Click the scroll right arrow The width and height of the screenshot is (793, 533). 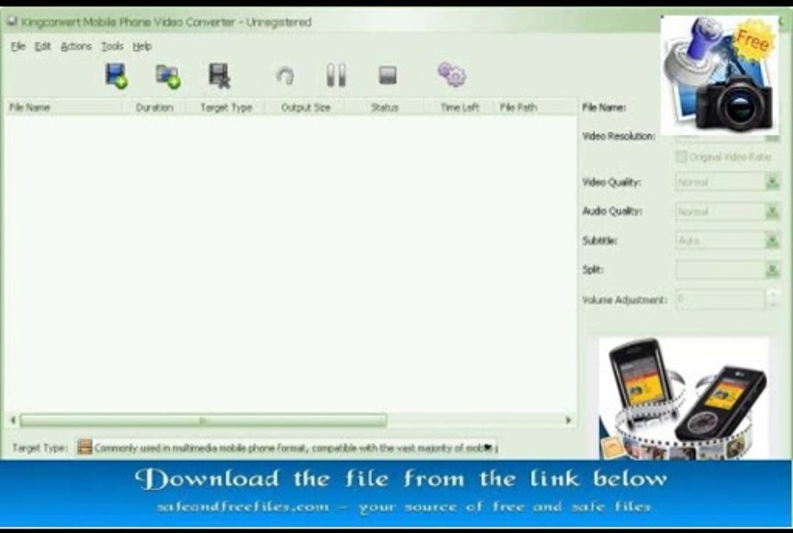pos(569,420)
